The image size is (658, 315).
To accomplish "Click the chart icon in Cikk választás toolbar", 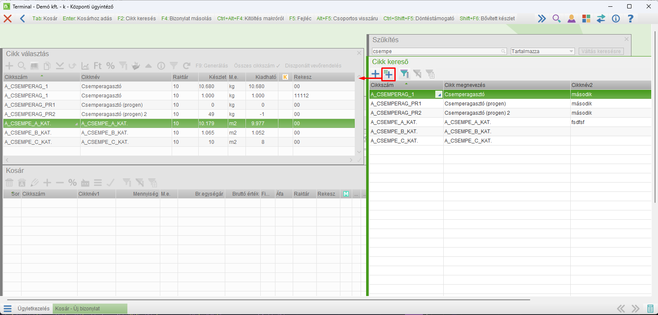I will [85, 66].
